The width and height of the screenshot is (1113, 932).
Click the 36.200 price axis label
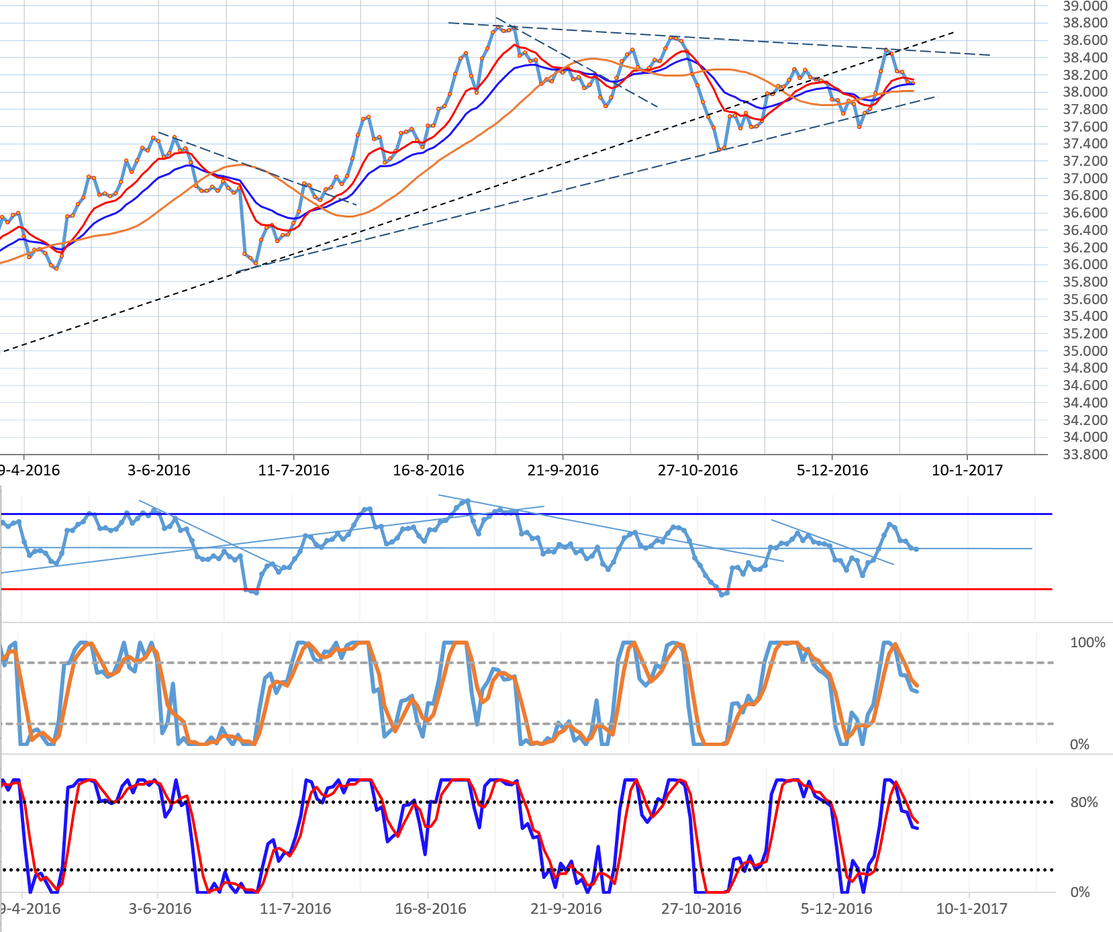1085,248
